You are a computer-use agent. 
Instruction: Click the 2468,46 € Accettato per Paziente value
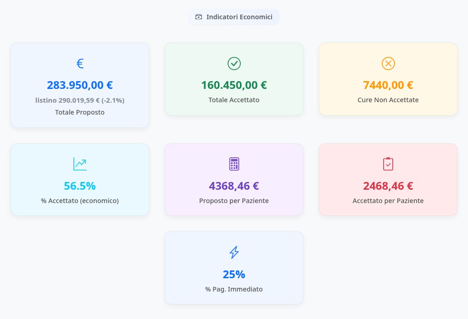(x=388, y=186)
